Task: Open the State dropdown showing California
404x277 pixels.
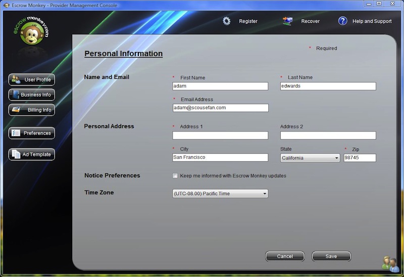Action: pos(310,158)
